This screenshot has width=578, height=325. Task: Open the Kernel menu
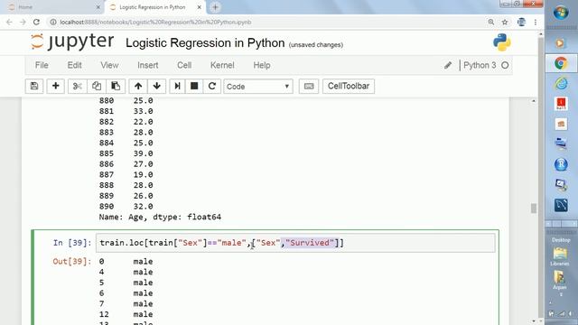coord(222,65)
